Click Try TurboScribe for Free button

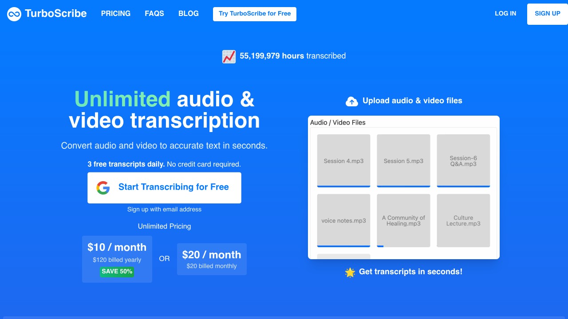tap(255, 14)
